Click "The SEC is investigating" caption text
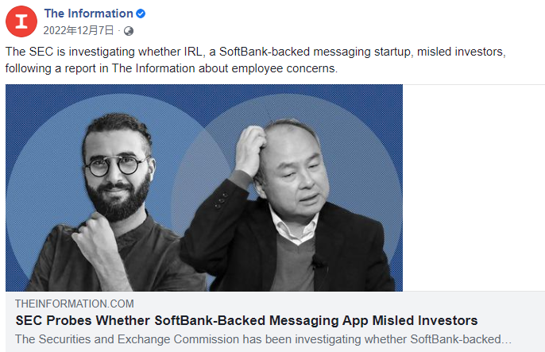545x352 pixels. (x=68, y=52)
